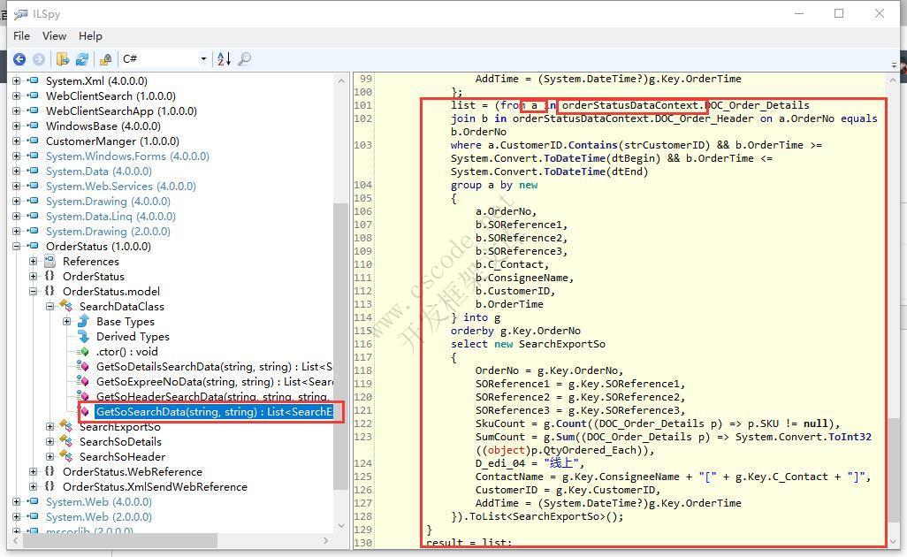
Task: Click the Back navigation arrow in toolbar
Action: 19,59
